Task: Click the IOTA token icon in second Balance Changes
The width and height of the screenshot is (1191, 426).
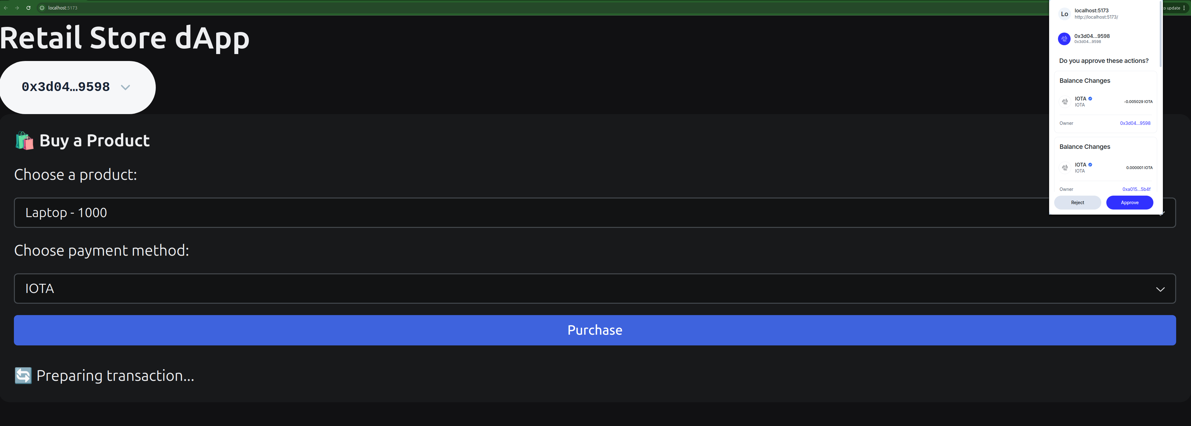Action: pyautogui.click(x=1065, y=167)
